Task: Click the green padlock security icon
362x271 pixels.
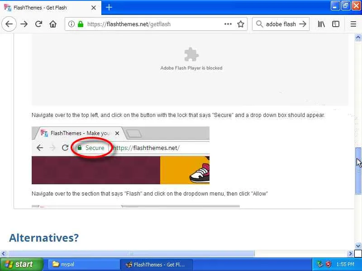Action: [x=81, y=24]
